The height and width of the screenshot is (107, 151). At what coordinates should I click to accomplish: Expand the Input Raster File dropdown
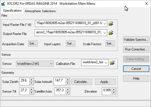105,24
